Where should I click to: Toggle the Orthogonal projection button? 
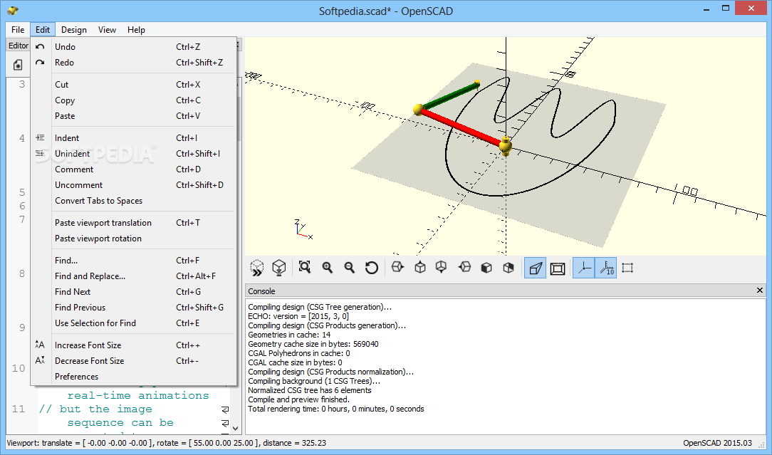click(x=558, y=268)
